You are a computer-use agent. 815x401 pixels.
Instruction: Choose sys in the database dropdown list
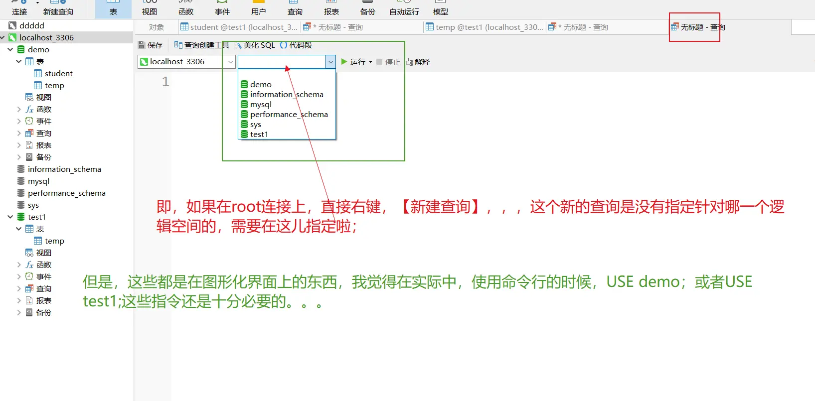287,124
